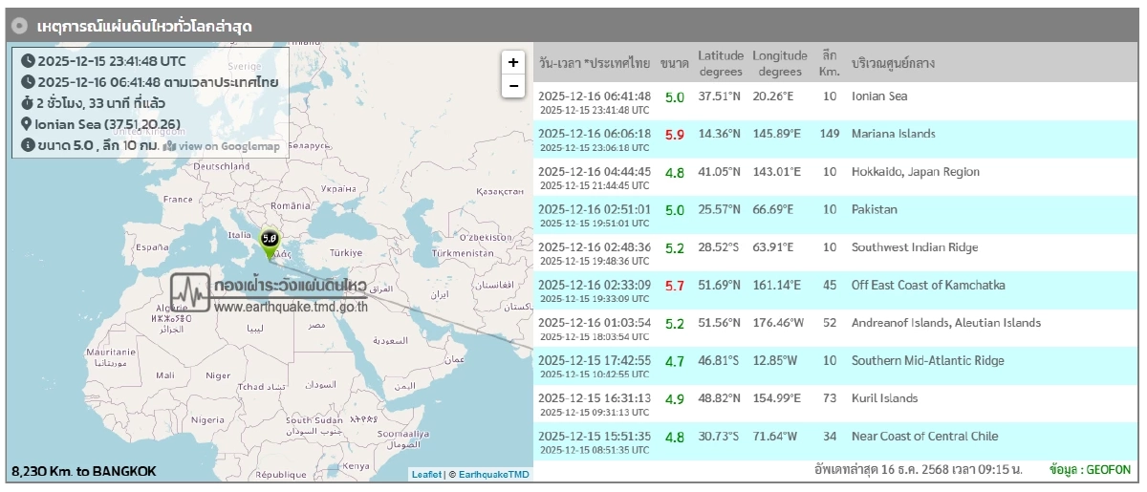Image resolution: width=1147 pixels, height=492 pixels.
Task: Click the location pin icon beside Ionian Sea
Action: (x=27, y=124)
